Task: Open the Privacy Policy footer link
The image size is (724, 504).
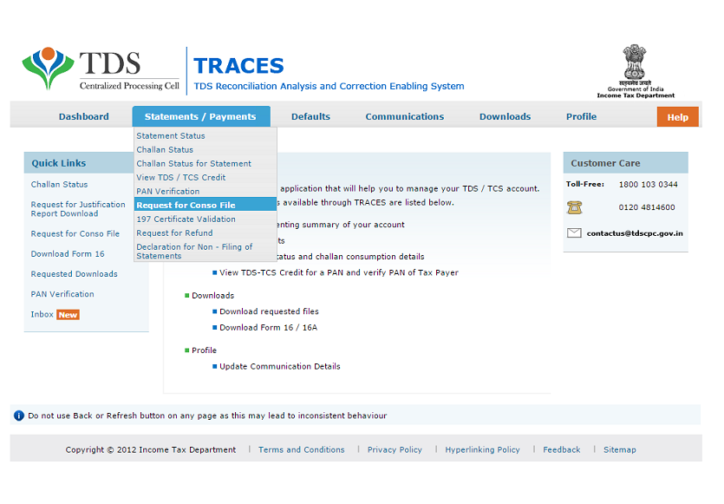Action: (395, 449)
